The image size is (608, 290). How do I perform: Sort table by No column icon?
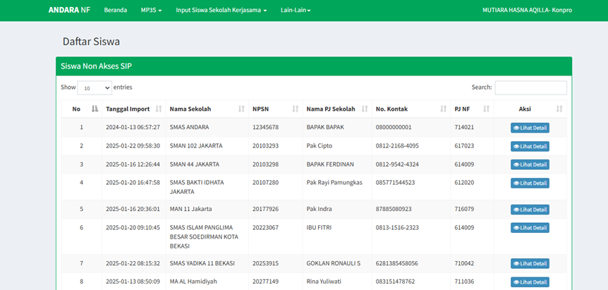(95, 109)
